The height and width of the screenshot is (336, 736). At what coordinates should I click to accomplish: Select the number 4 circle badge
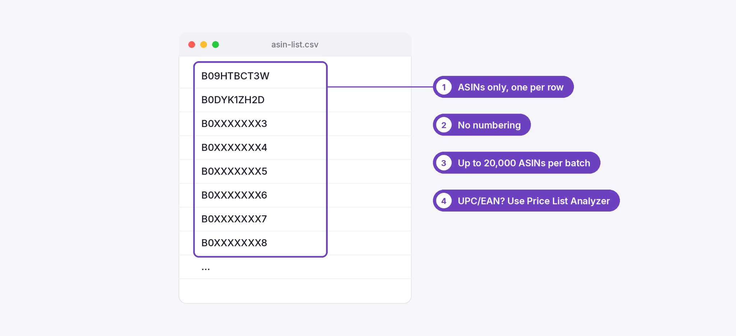point(444,201)
